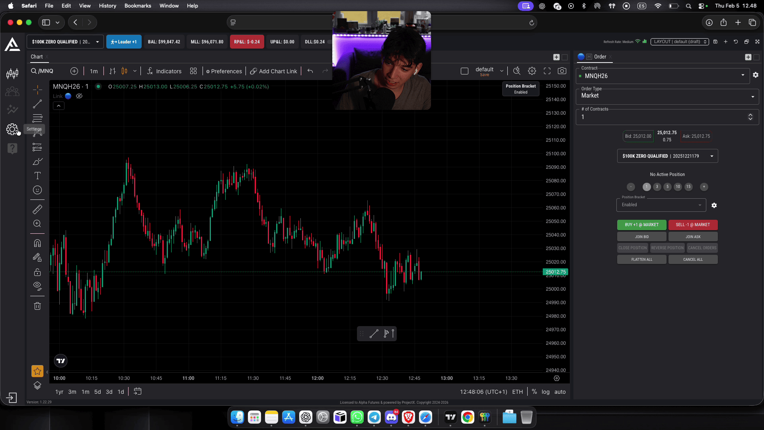This screenshot has width=764, height=430.
Task: Toggle auto scale on the chart
Action: point(560,392)
